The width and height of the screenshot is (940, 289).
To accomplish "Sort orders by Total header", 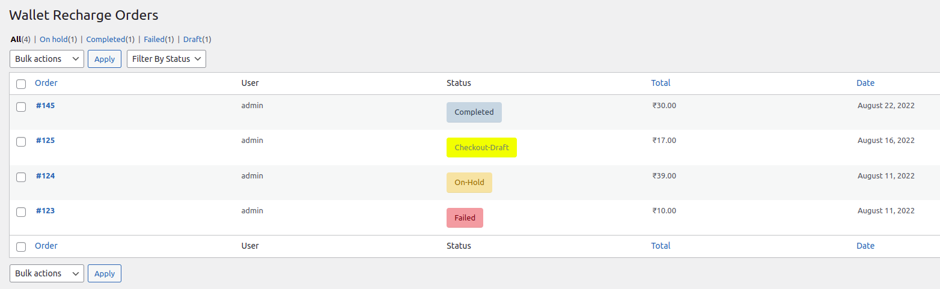I will [661, 83].
